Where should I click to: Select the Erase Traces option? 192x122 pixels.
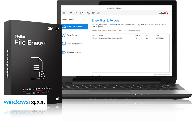tap(72, 35)
